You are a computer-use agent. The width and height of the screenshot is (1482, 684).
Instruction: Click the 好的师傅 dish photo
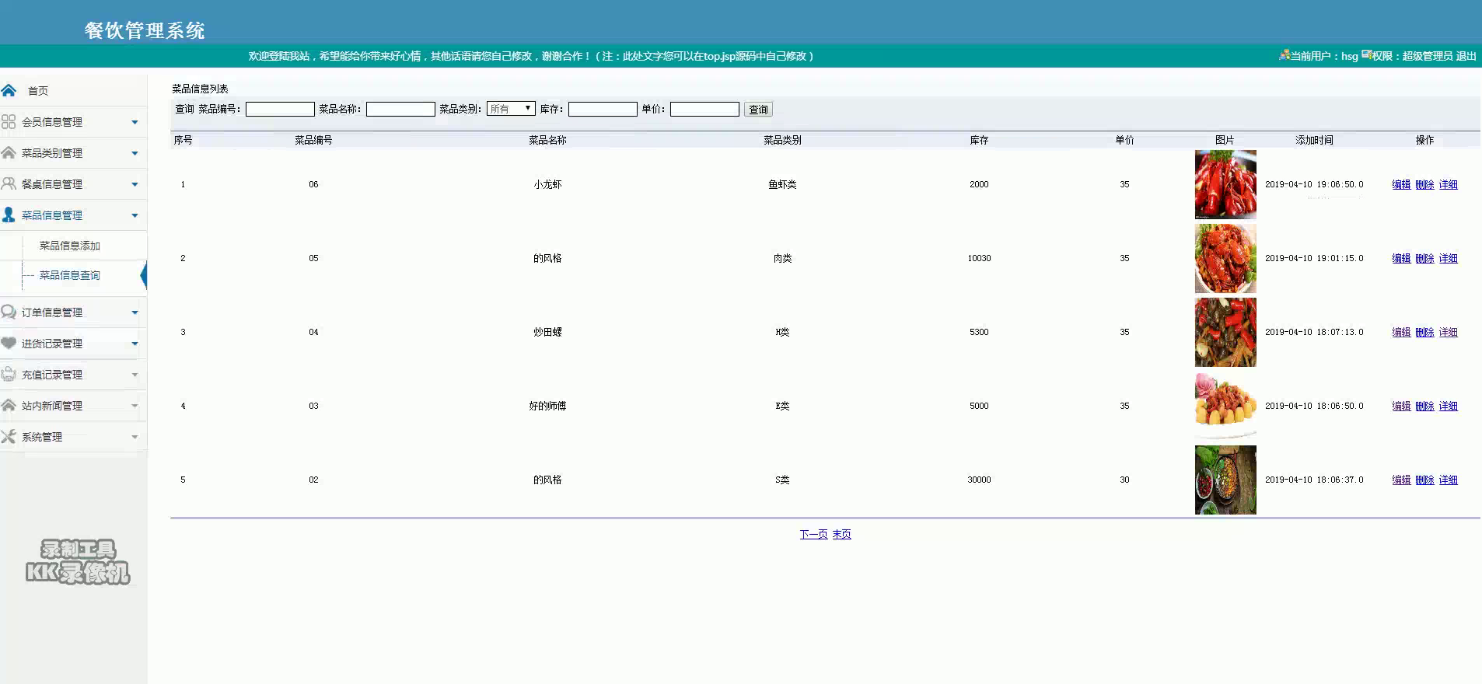1225,406
